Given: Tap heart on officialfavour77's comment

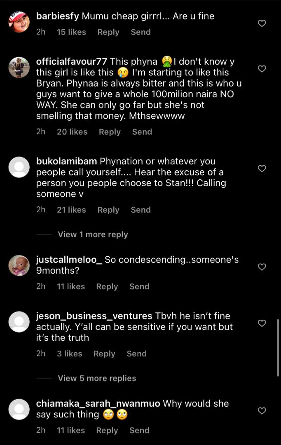Looking at the screenshot, I should coord(262,69).
